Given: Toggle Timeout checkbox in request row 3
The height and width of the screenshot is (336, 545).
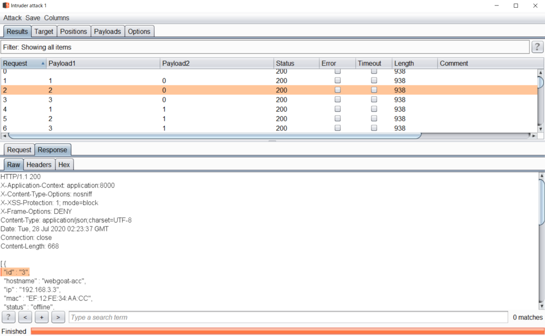Looking at the screenshot, I should click(x=374, y=99).
